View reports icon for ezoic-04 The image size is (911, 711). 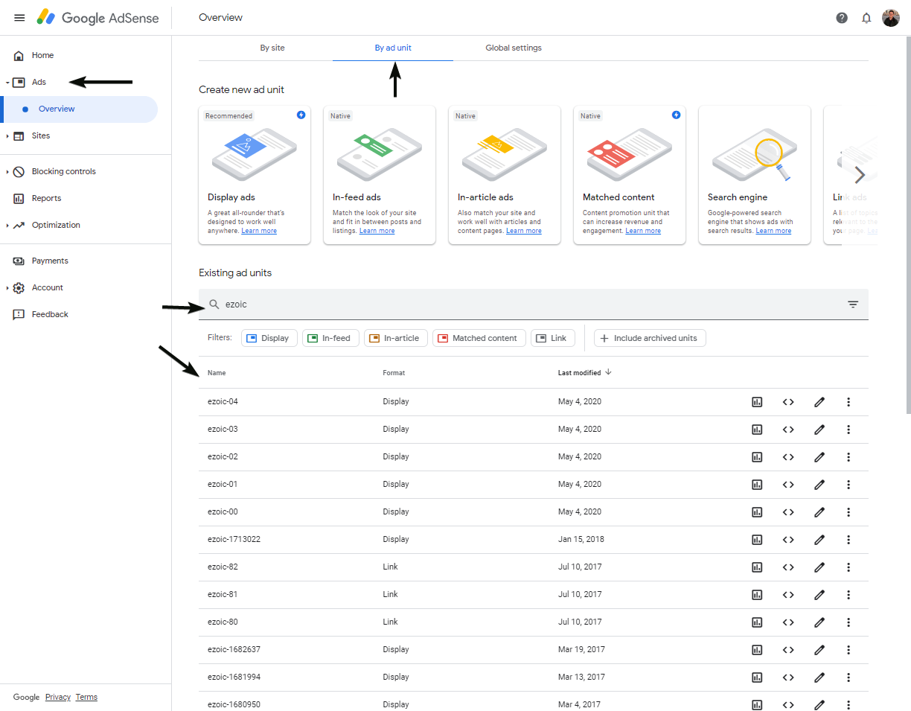(757, 402)
